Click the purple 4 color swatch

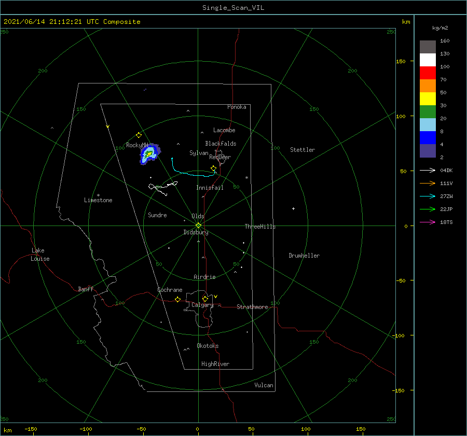(428, 151)
